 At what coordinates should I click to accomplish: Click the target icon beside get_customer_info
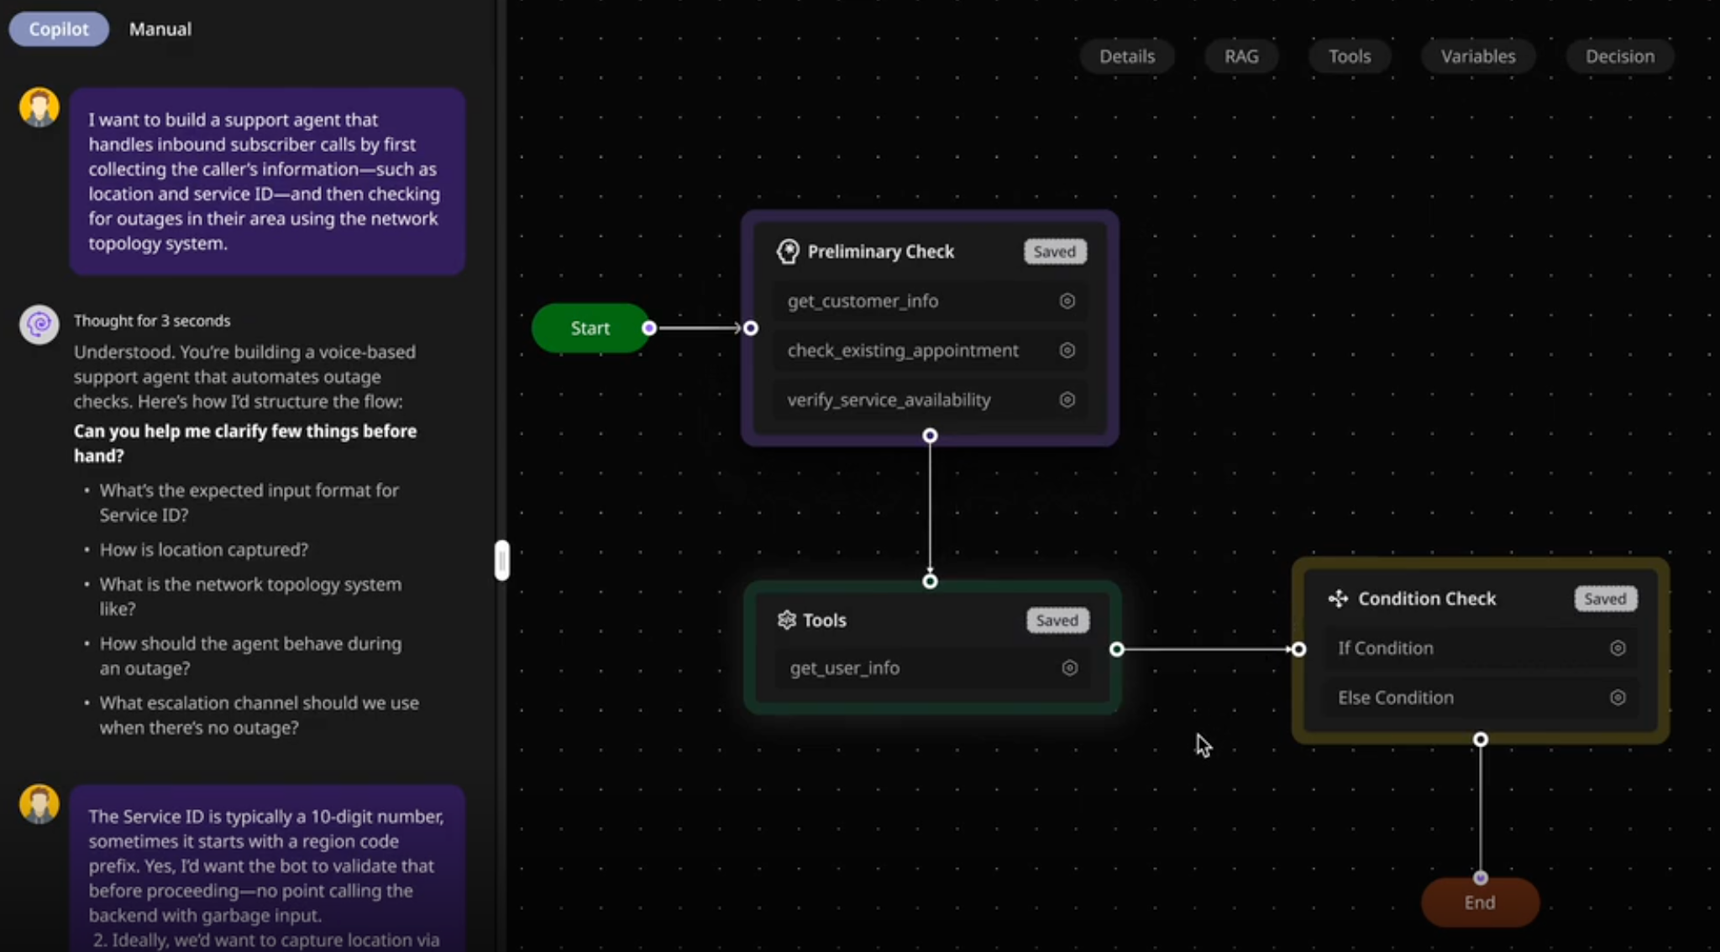pos(1067,301)
